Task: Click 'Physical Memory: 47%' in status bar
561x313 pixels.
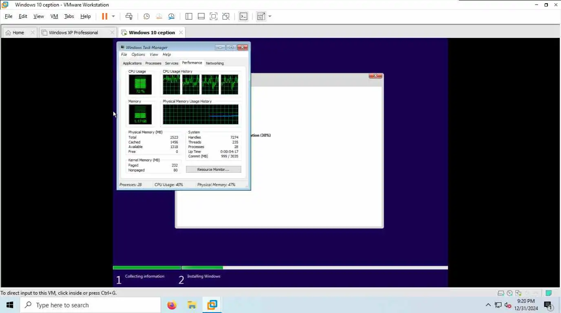Action: point(216,185)
